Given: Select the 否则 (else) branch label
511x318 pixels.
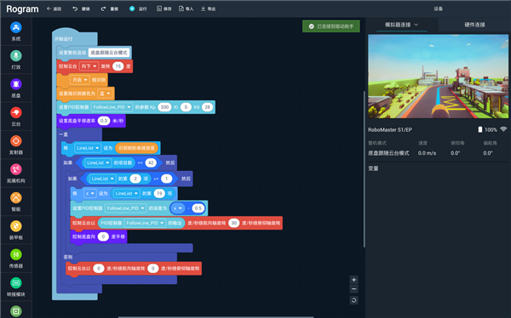Looking at the screenshot, I should [x=68, y=257].
